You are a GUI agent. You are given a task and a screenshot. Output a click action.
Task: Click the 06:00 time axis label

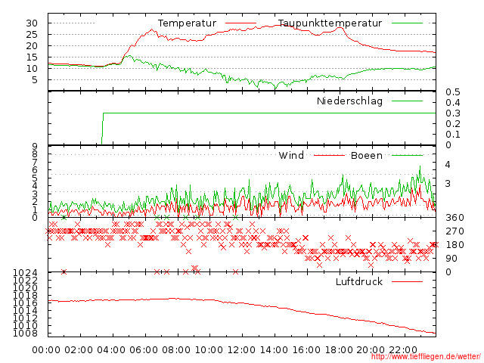[x=144, y=350]
